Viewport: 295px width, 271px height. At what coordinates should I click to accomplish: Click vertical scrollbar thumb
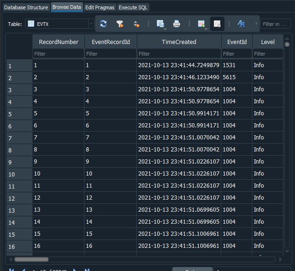click(287, 44)
